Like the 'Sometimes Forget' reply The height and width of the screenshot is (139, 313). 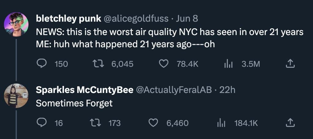pos(153,123)
